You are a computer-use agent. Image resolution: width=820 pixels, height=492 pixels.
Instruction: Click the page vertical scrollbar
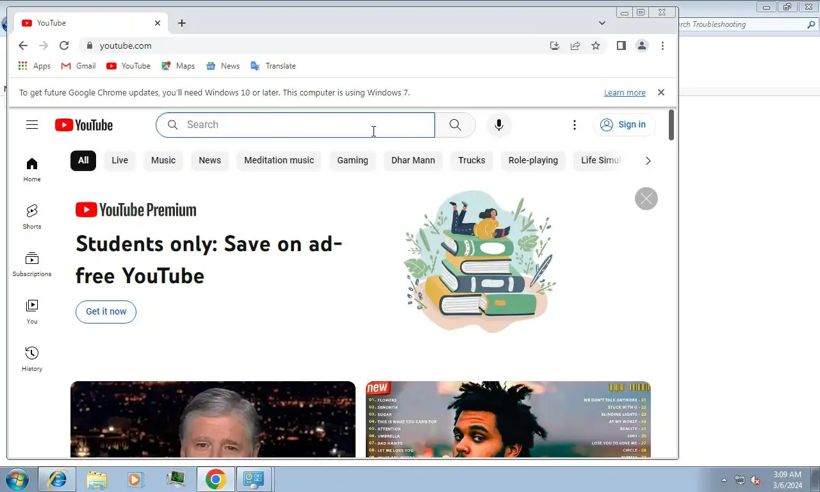(671, 125)
